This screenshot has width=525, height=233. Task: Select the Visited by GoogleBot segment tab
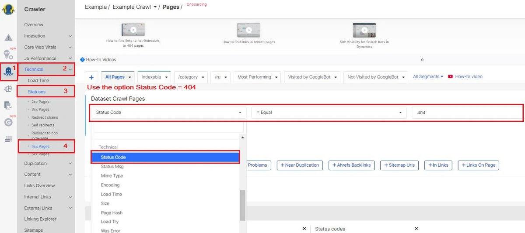(312, 77)
